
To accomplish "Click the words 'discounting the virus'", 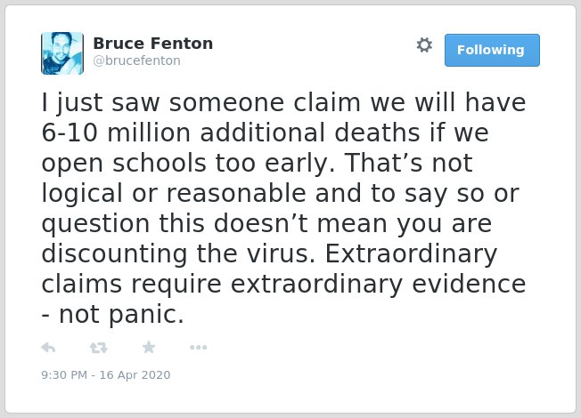I will click(176, 253).
